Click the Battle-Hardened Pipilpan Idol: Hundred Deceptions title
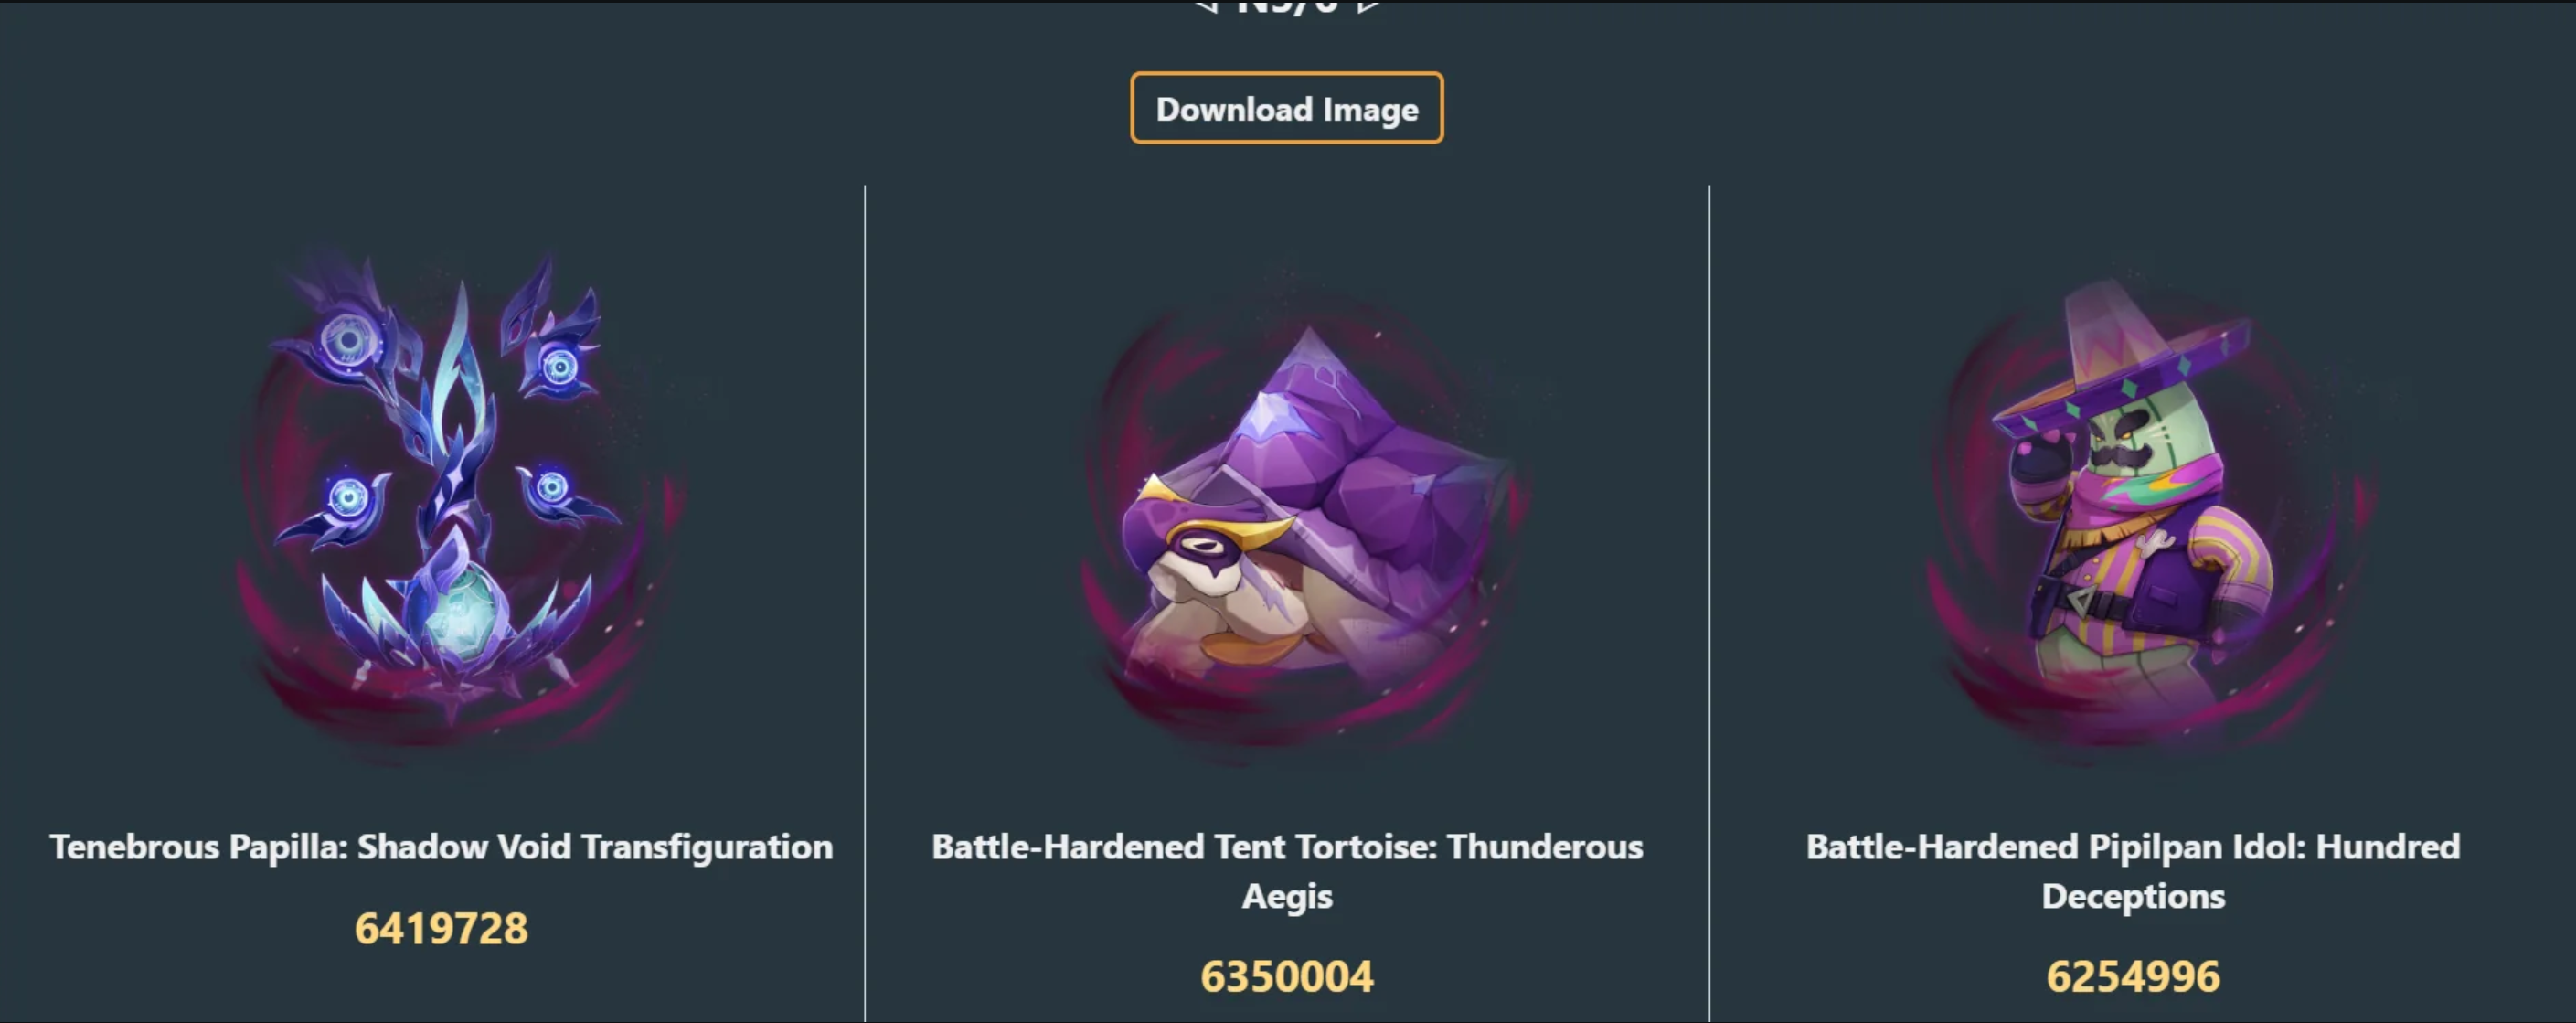This screenshot has height=1023, width=2576. point(2133,871)
